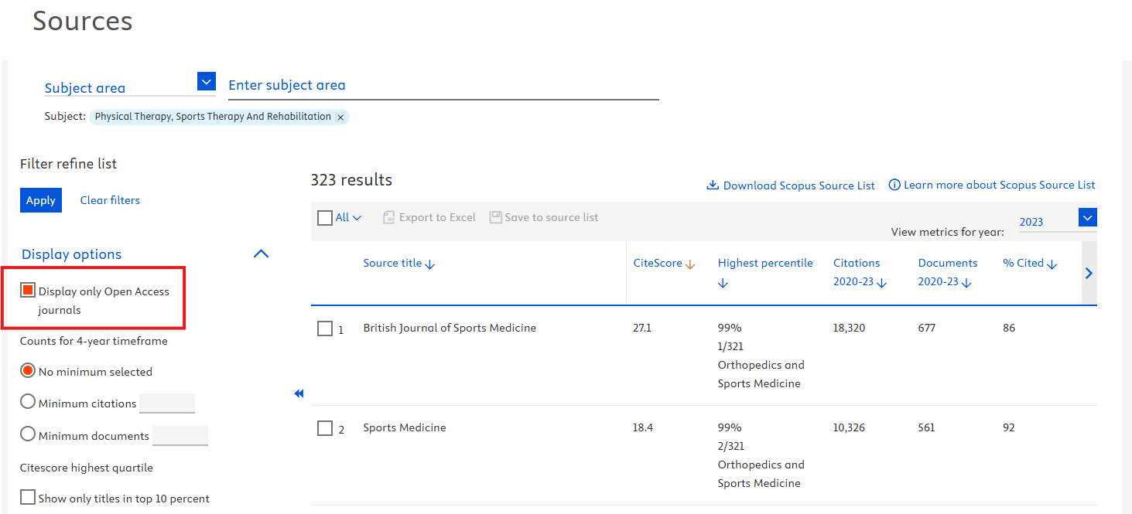Click the Save to source list icon
This screenshot has height=514, width=1132.
(x=496, y=218)
